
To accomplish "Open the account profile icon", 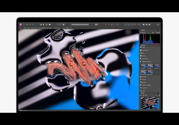I will 158,25.
